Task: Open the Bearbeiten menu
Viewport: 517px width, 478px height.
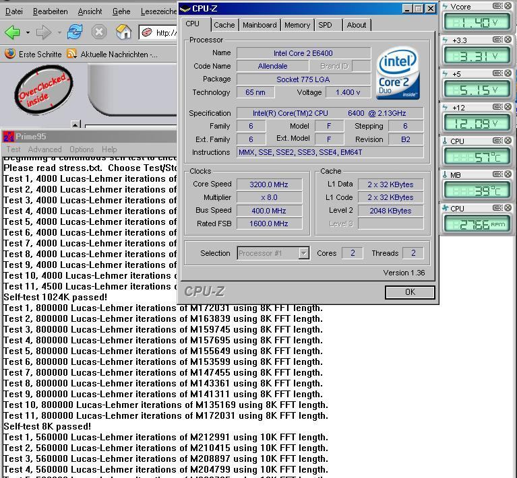Action: click(50, 11)
